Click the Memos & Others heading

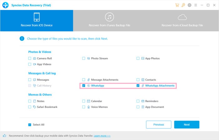[40, 95]
